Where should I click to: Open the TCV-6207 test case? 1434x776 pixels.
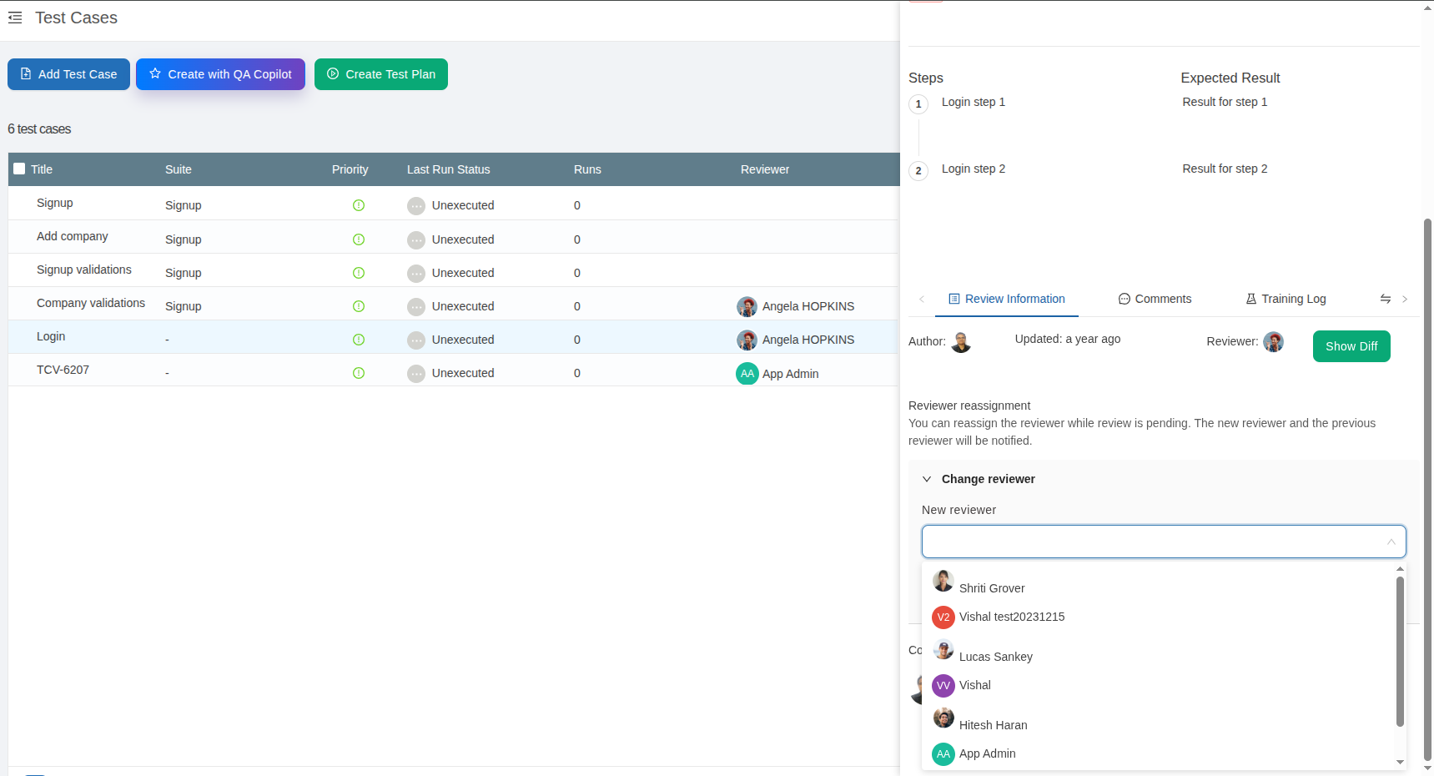point(63,370)
